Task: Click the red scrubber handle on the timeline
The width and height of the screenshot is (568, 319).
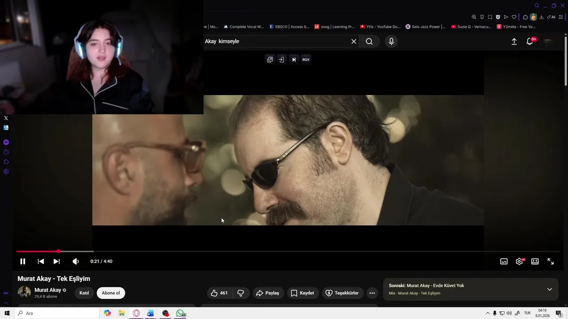Action: [x=58, y=251]
